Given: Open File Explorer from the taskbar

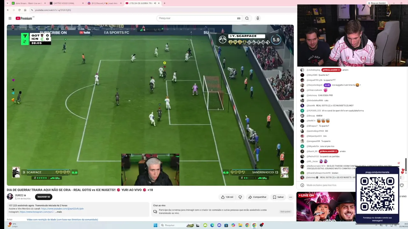Looking at the screenshot, I should [x=240, y=225].
